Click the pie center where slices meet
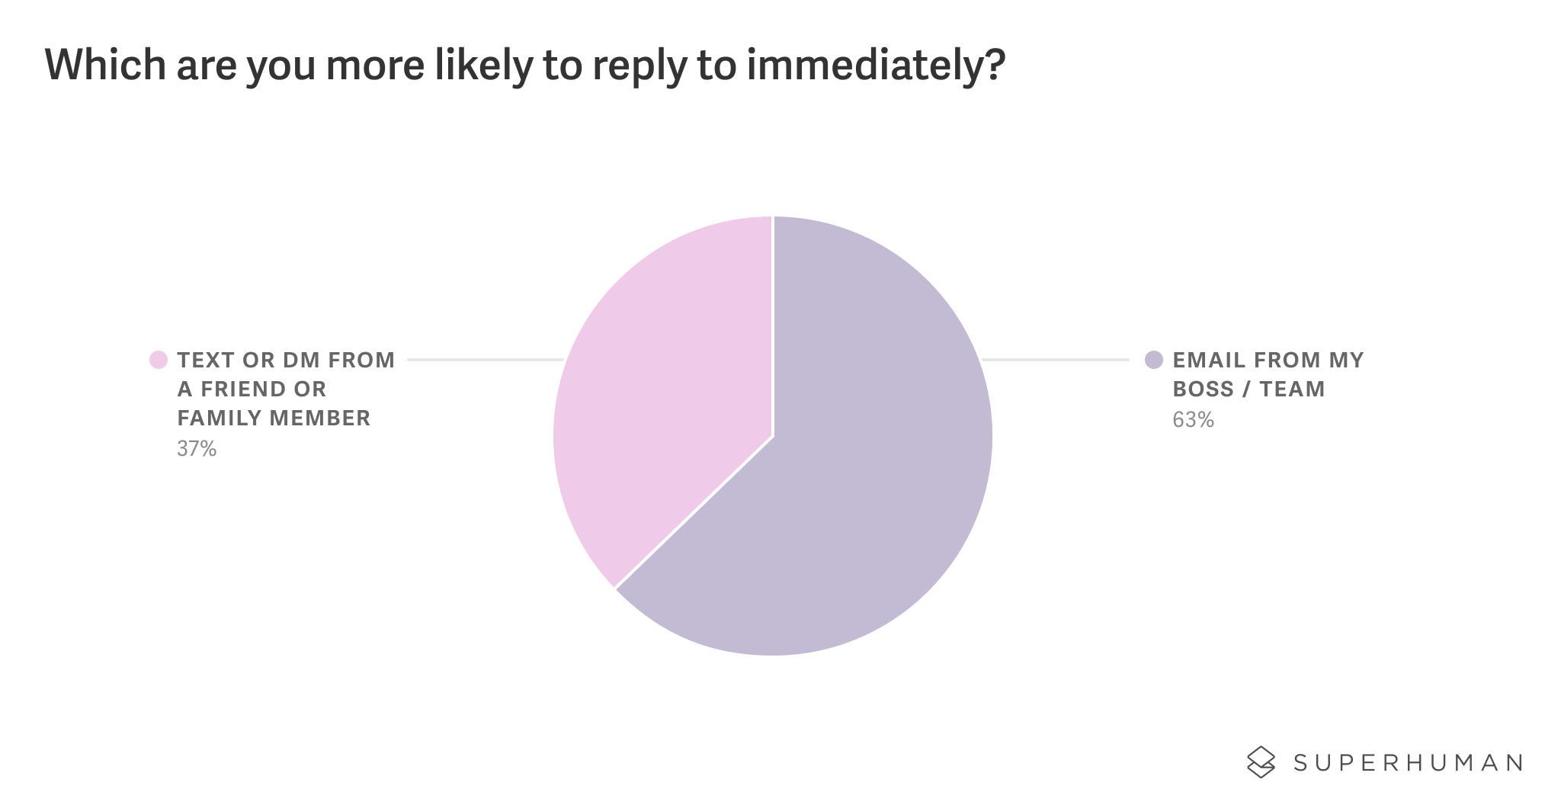This screenshot has width=1561, height=808. click(773, 437)
